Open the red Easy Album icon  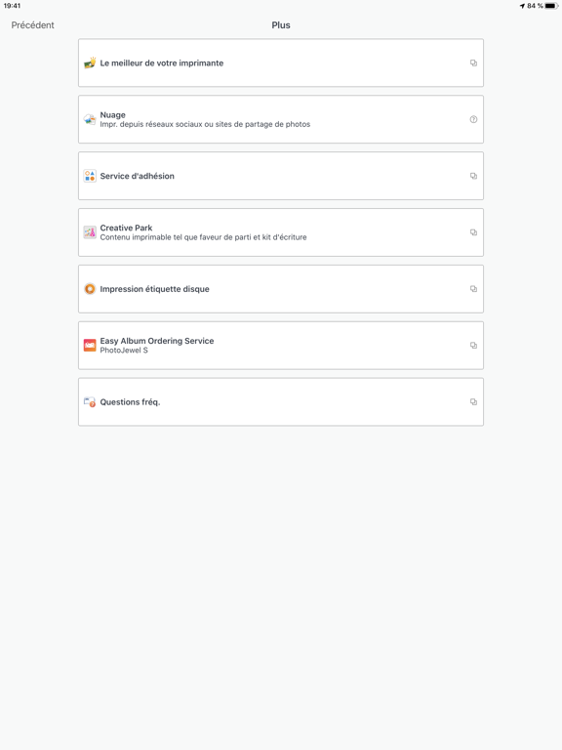(90, 346)
